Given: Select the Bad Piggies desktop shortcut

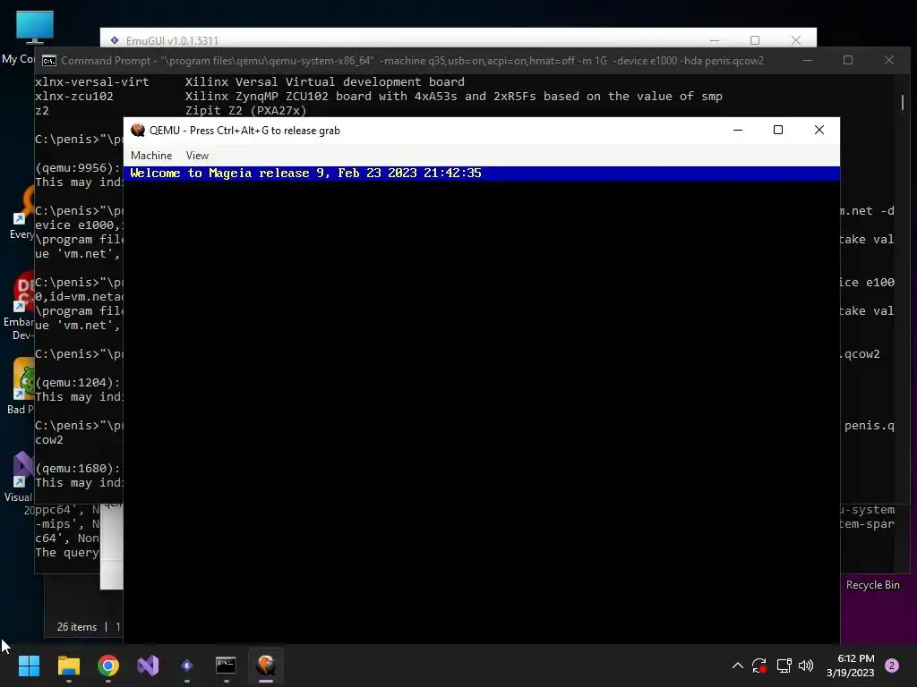Looking at the screenshot, I should click(x=21, y=386).
